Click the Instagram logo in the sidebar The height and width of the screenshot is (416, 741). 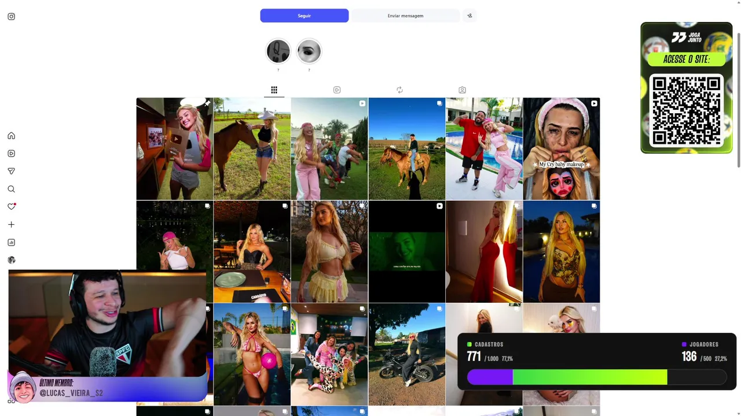click(11, 17)
